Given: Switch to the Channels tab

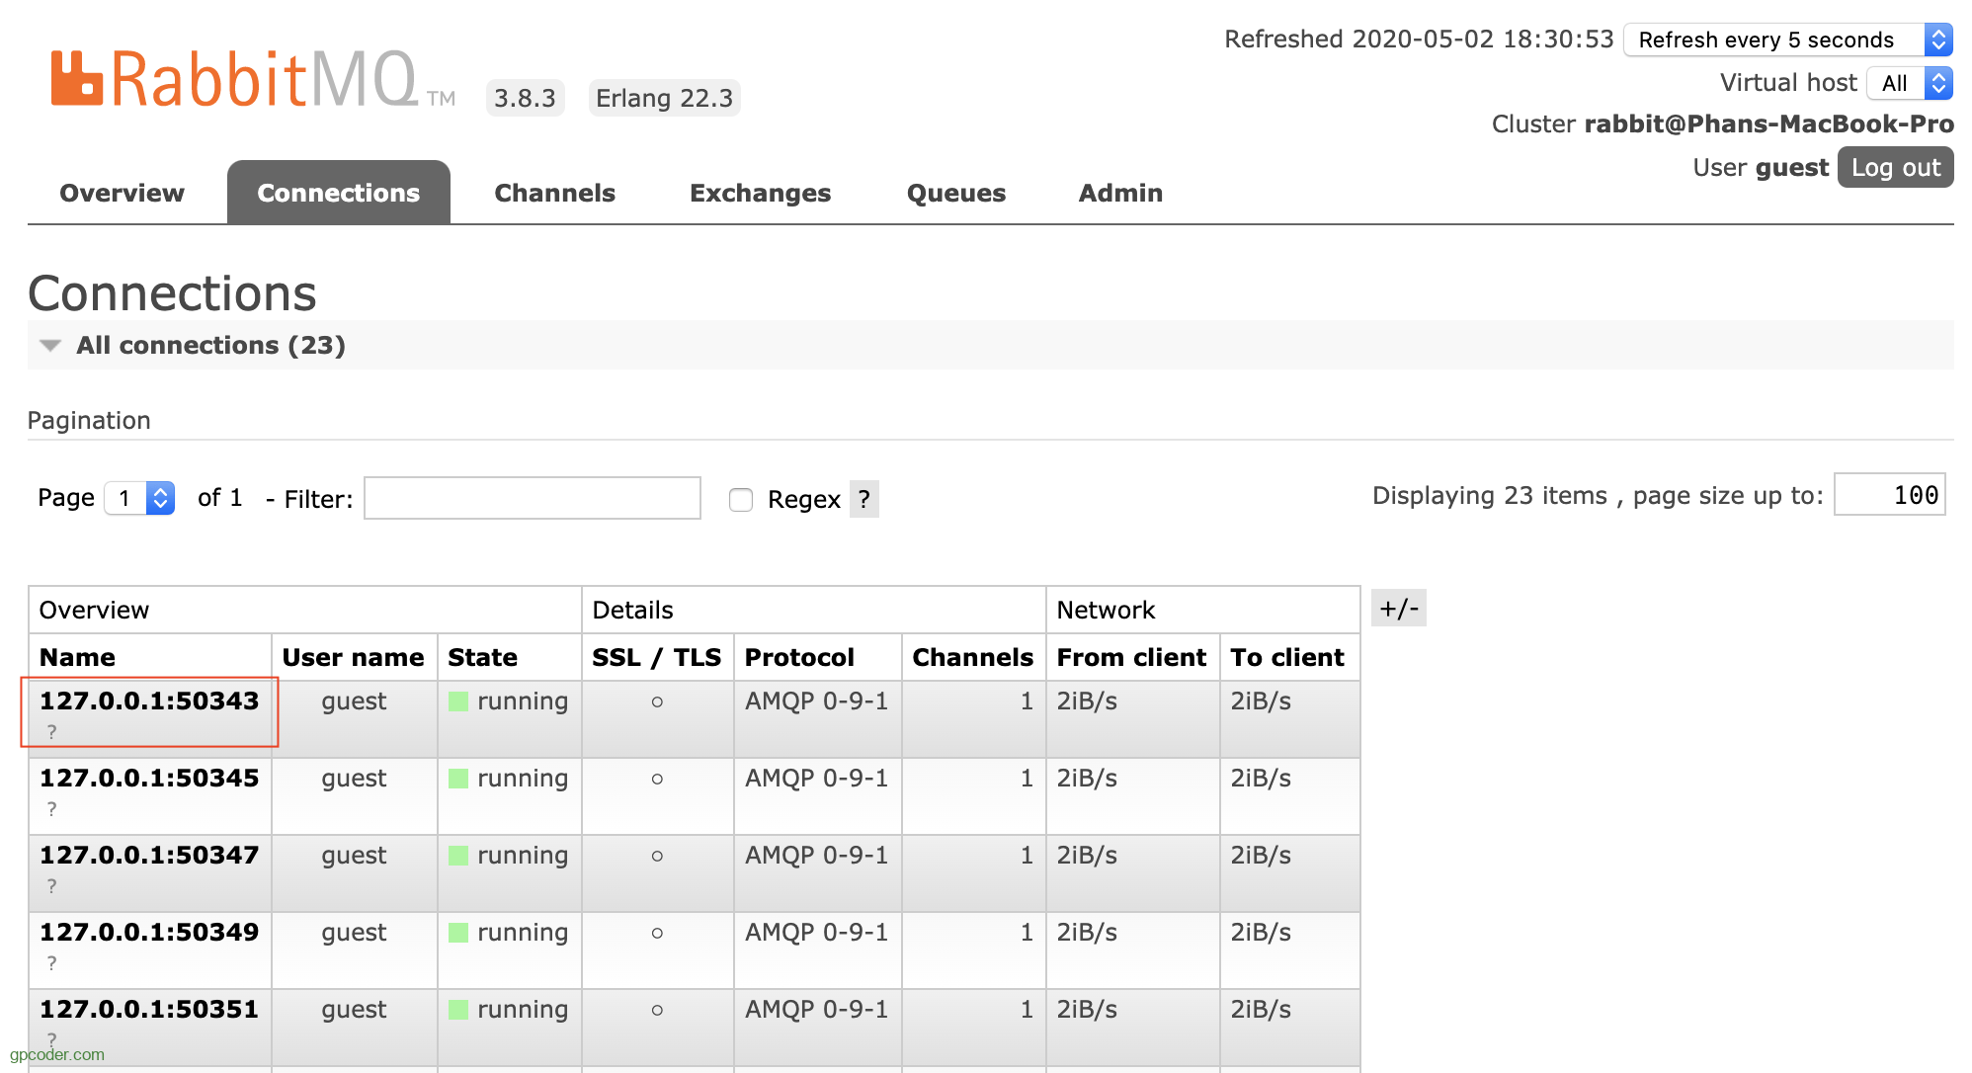Looking at the screenshot, I should [x=554, y=193].
